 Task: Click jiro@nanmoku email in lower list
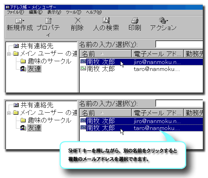tap(157, 121)
